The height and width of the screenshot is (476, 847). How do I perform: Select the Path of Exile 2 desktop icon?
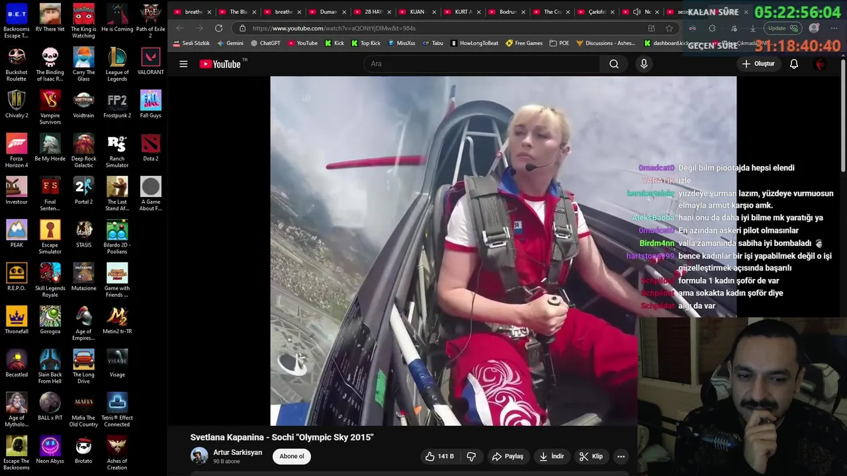tap(151, 20)
